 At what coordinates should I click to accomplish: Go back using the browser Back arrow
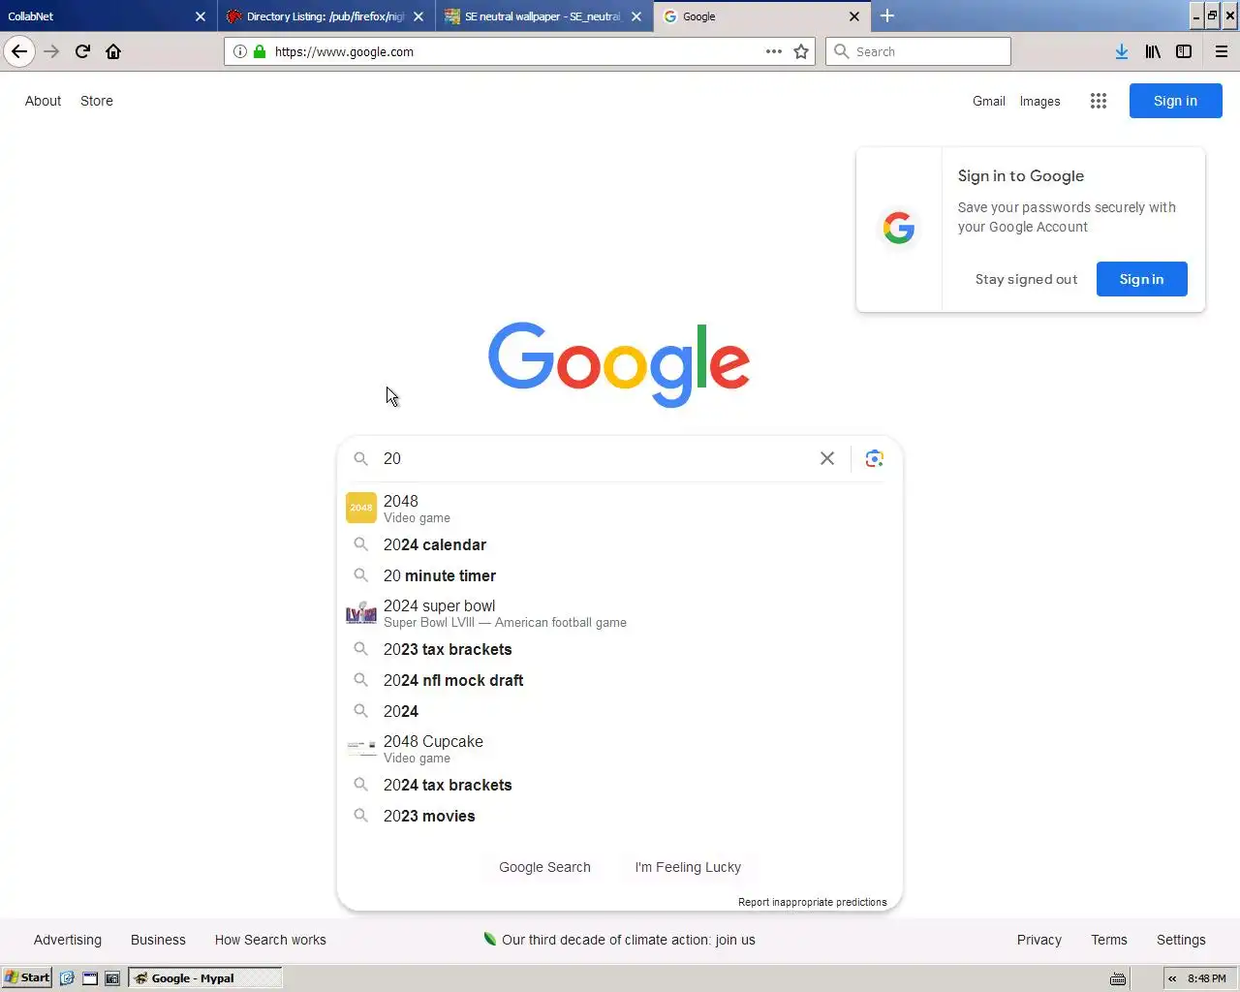pyautogui.click(x=19, y=51)
